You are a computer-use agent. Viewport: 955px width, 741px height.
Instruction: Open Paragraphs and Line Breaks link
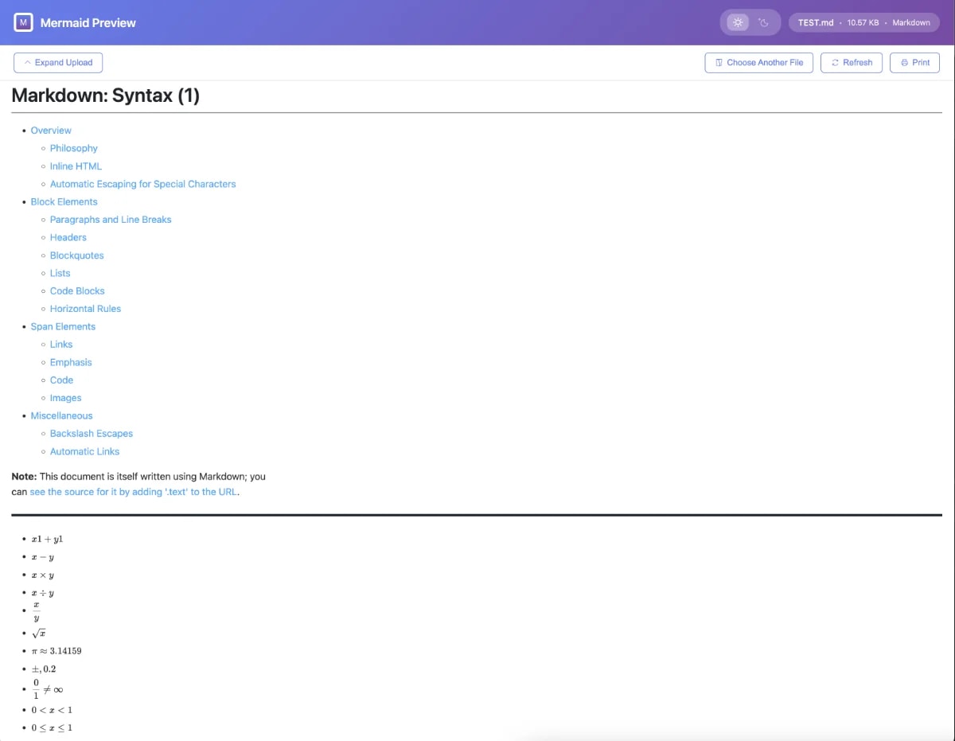(x=111, y=220)
